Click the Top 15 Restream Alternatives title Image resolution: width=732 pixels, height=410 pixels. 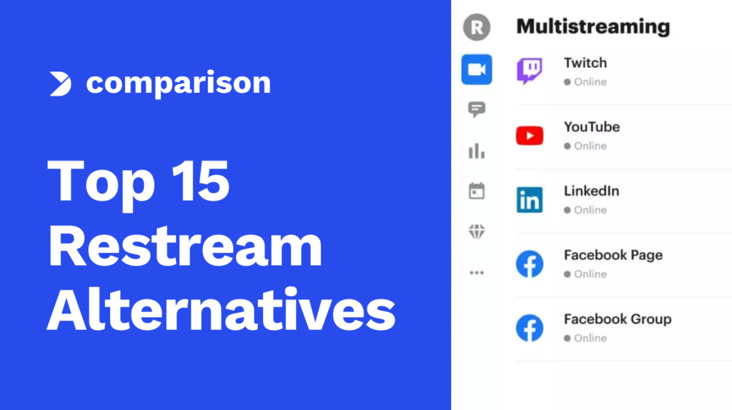pos(222,245)
